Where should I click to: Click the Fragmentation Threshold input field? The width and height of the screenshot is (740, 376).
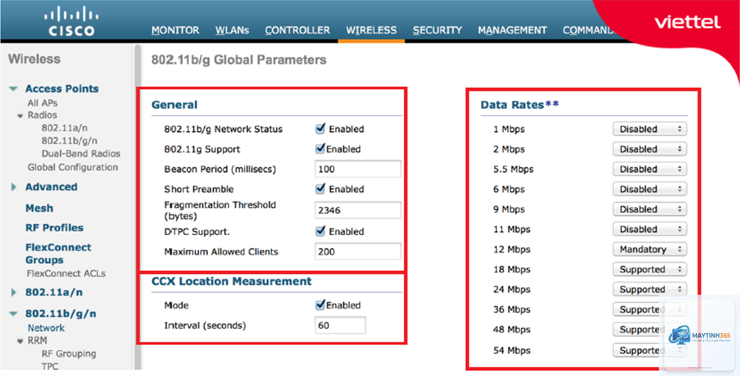pyautogui.click(x=358, y=210)
